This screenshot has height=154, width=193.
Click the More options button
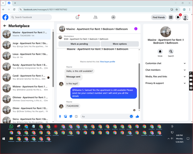[x=120, y=44]
